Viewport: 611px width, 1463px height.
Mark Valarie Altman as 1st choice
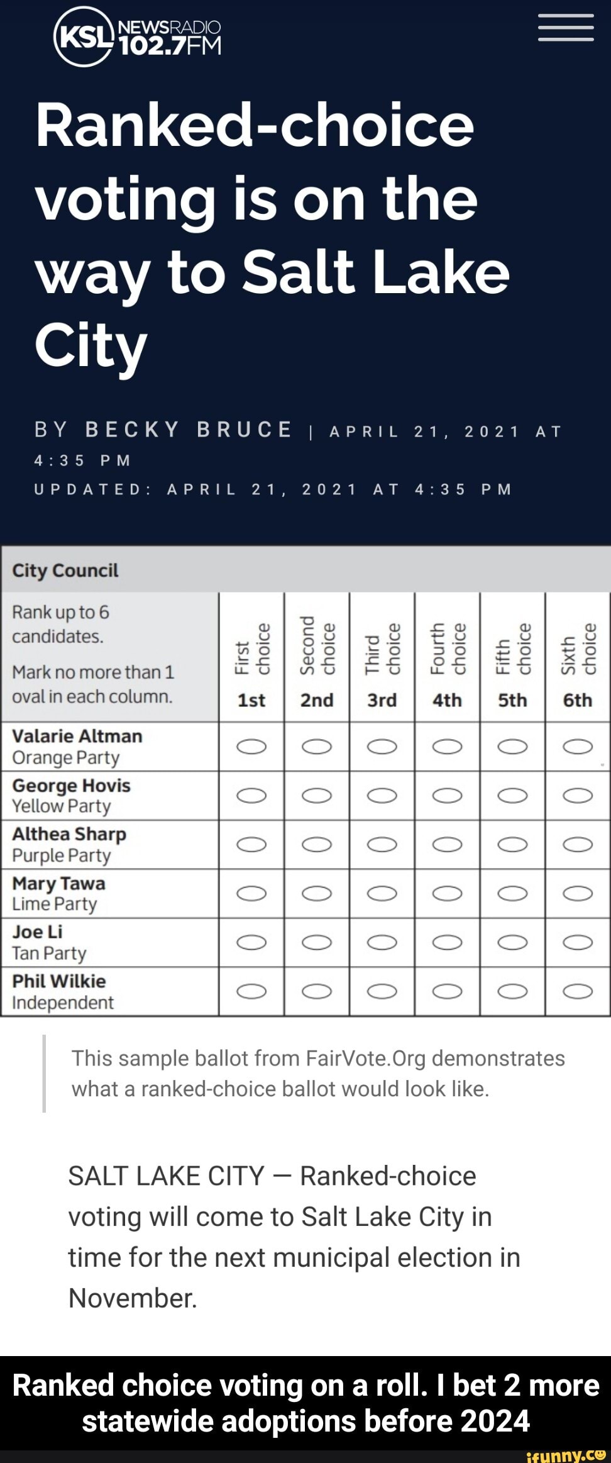tap(251, 747)
